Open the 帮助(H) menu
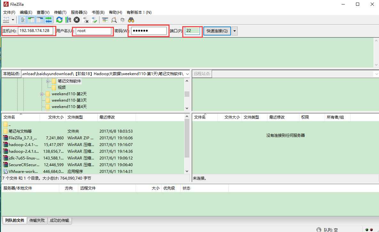Screen dimensions: 379x232 (x=115, y=12)
